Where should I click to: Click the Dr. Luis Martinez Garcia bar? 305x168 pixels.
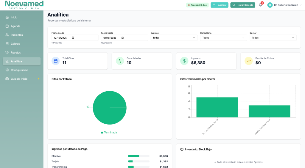pyautogui.click(x=217, y=107)
